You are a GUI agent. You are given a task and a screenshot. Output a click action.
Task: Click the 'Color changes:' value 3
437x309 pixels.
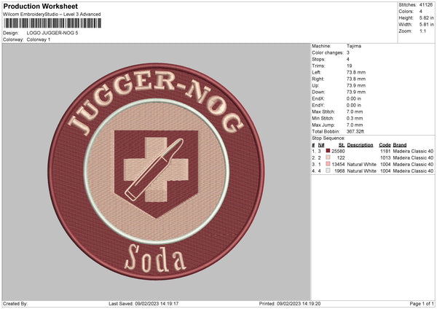click(348, 52)
